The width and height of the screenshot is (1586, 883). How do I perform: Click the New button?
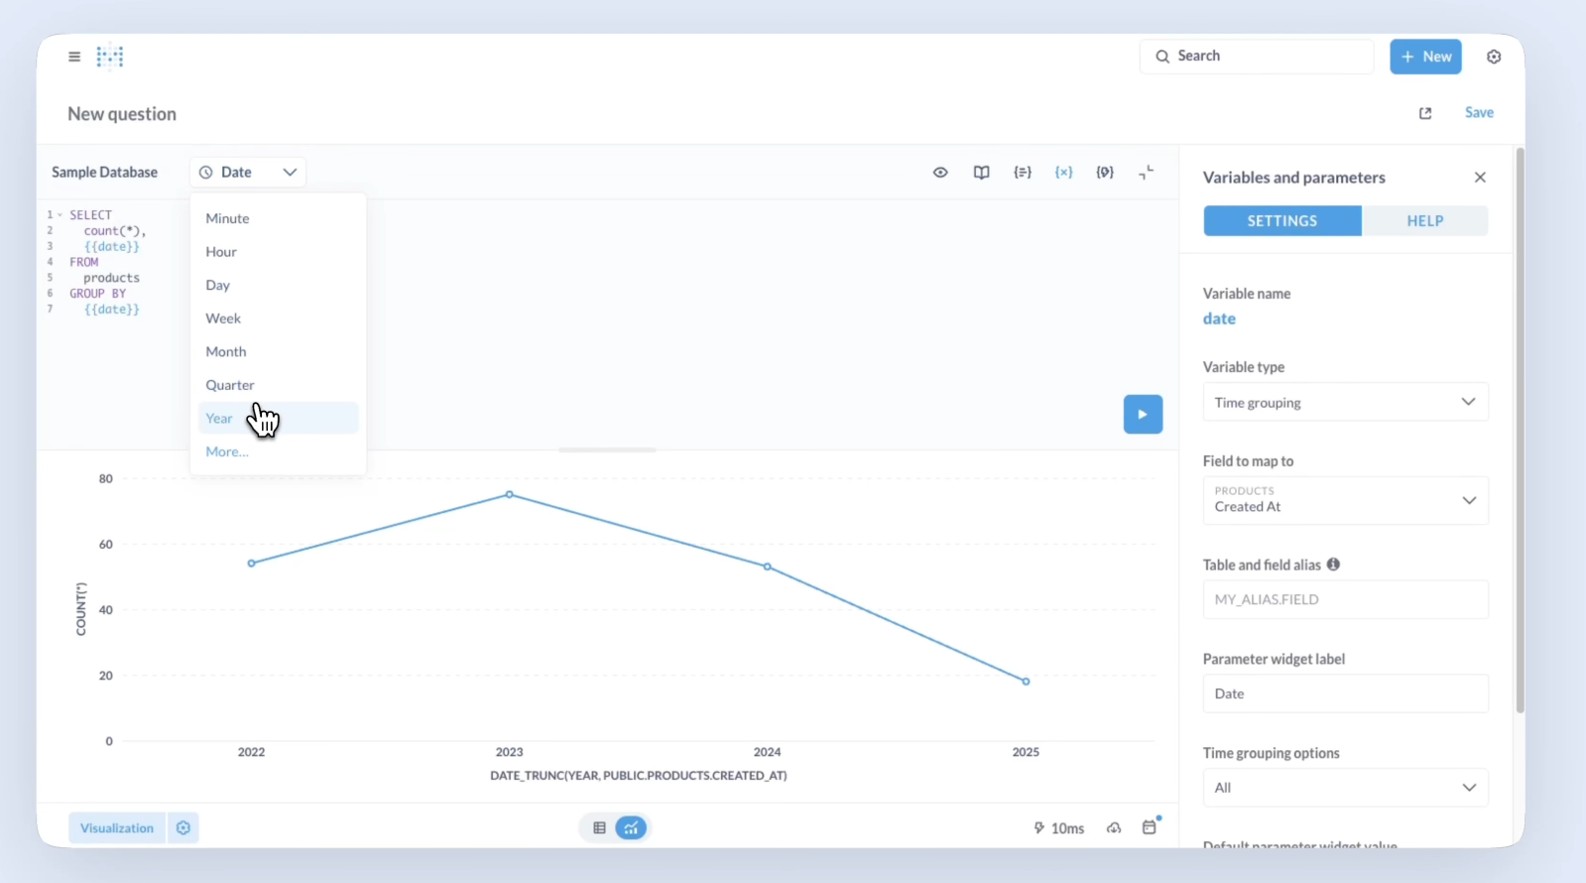click(1425, 57)
